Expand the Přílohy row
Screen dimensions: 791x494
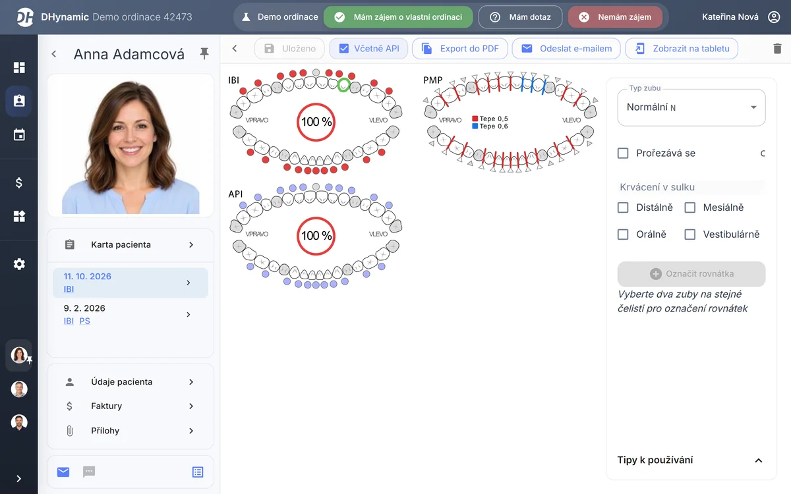coord(131,431)
